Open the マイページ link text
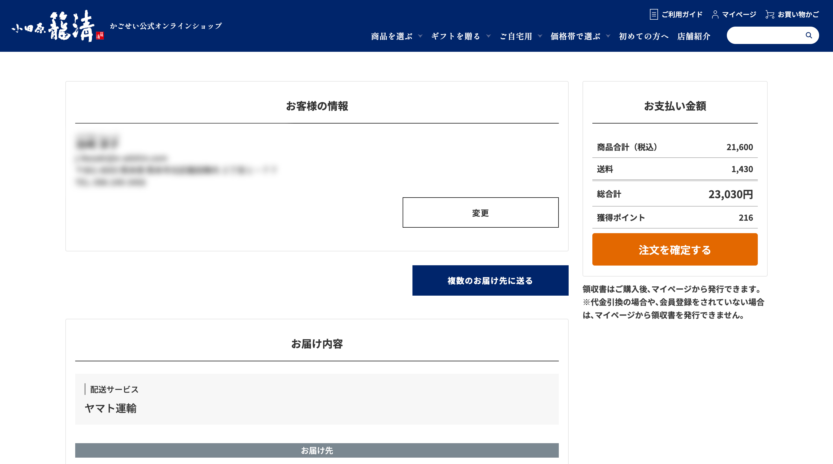833x464 pixels. 739,14
